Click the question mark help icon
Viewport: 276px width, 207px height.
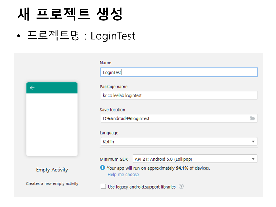click(181, 187)
